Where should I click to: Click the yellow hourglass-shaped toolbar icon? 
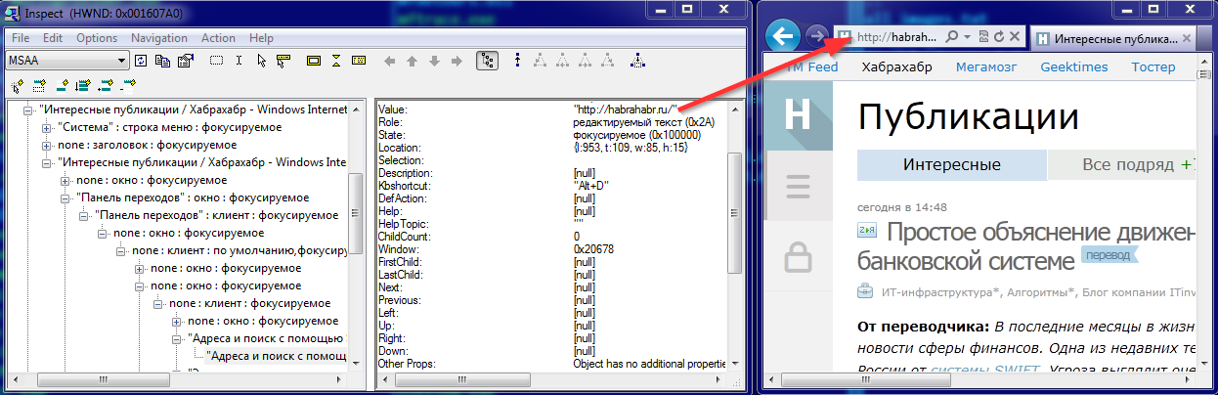[336, 61]
